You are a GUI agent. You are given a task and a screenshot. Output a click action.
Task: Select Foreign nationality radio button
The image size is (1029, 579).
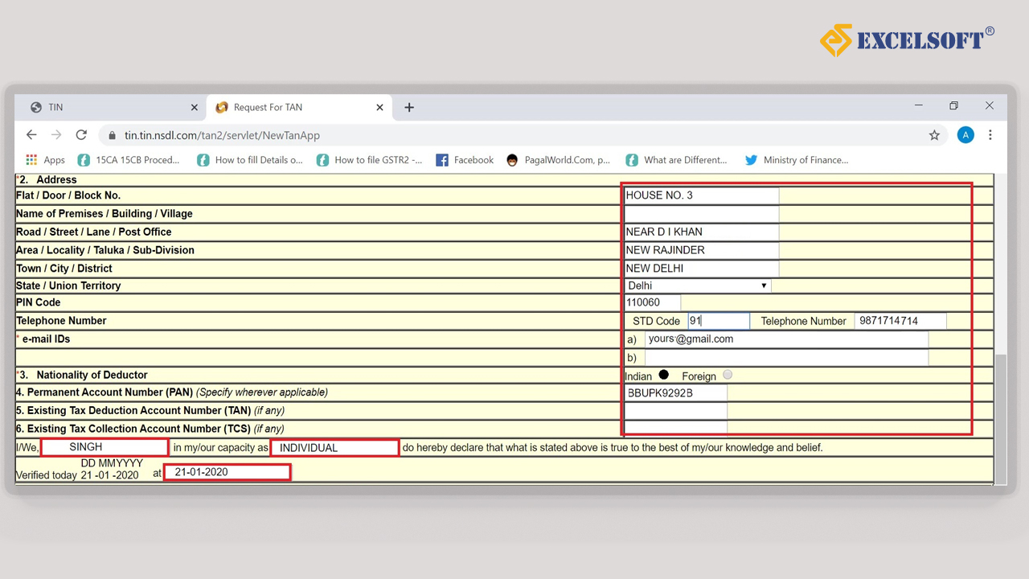pyautogui.click(x=728, y=375)
